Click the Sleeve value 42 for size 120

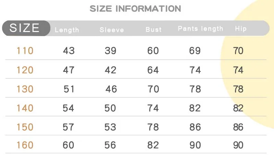tap(110, 70)
